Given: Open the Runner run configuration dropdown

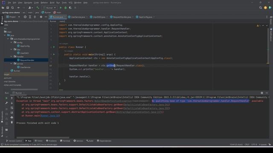Looking at the screenshot, I should tap(49, 8).
